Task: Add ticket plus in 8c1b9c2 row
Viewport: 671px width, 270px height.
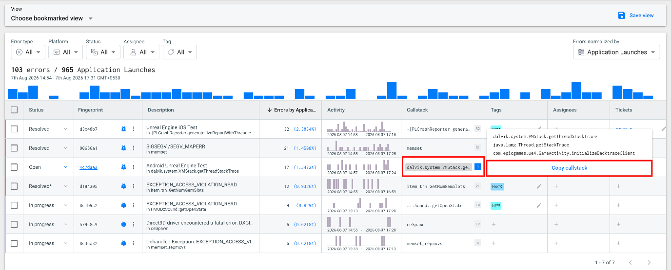Action: [618, 205]
